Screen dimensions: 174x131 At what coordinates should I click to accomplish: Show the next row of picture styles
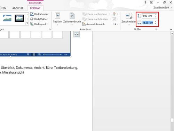pos(27,19)
